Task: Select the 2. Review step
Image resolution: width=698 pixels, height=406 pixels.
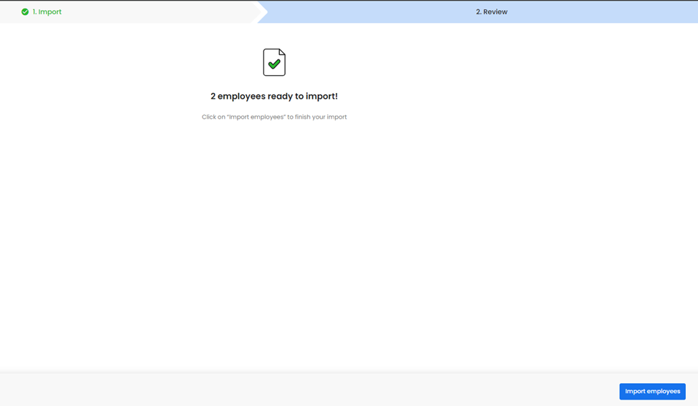Action: (x=491, y=12)
